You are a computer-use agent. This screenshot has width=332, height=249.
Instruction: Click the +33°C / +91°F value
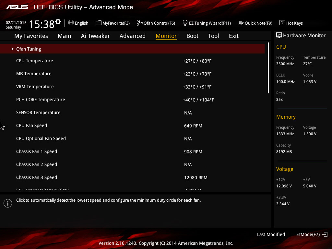[197, 87]
